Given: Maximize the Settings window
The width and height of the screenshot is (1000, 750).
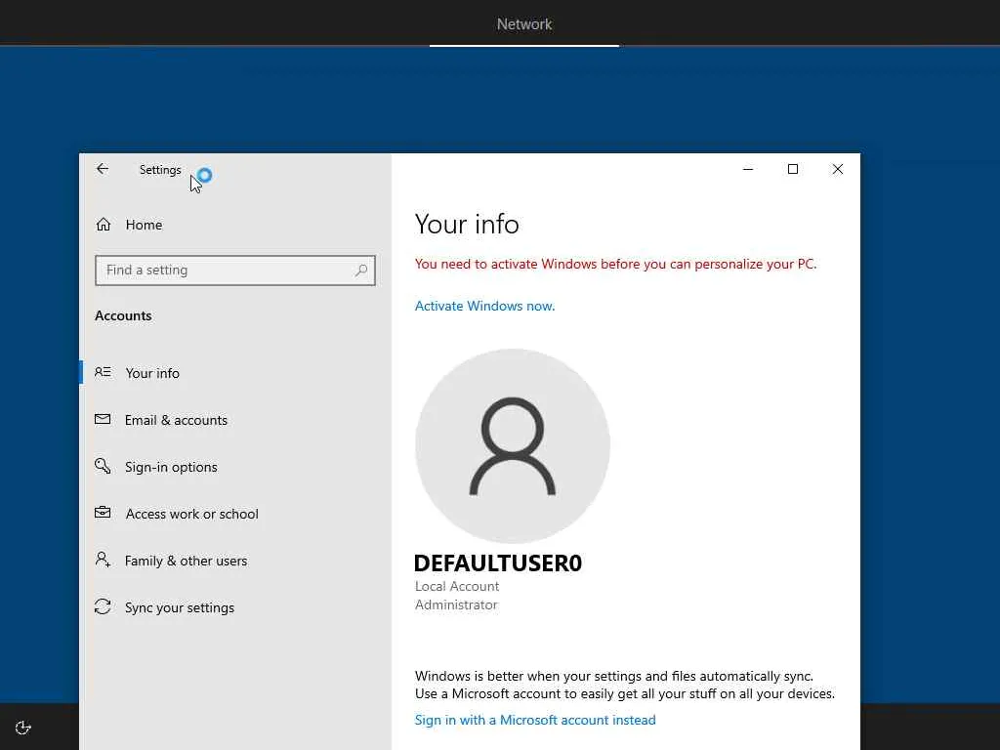Looking at the screenshot, I should pos(793,169).
